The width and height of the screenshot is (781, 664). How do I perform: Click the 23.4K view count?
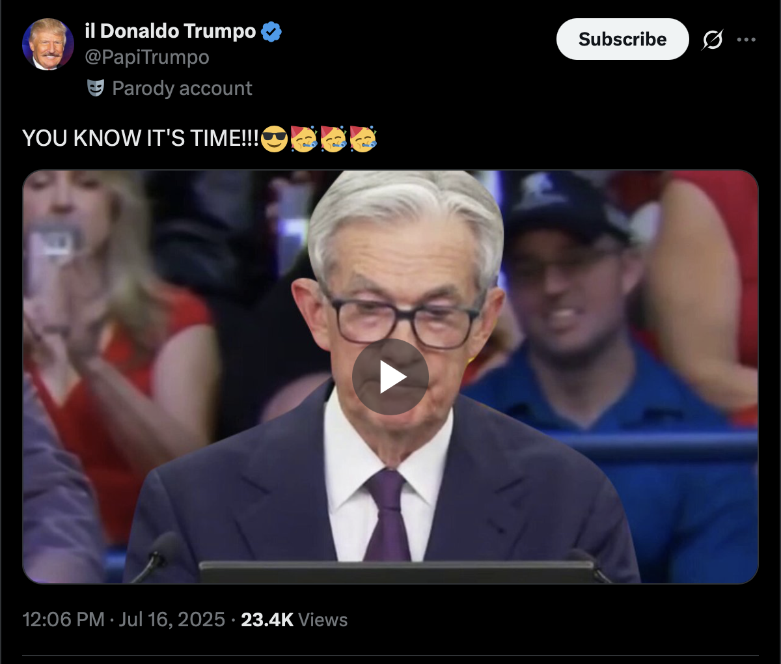pos(267,619)
